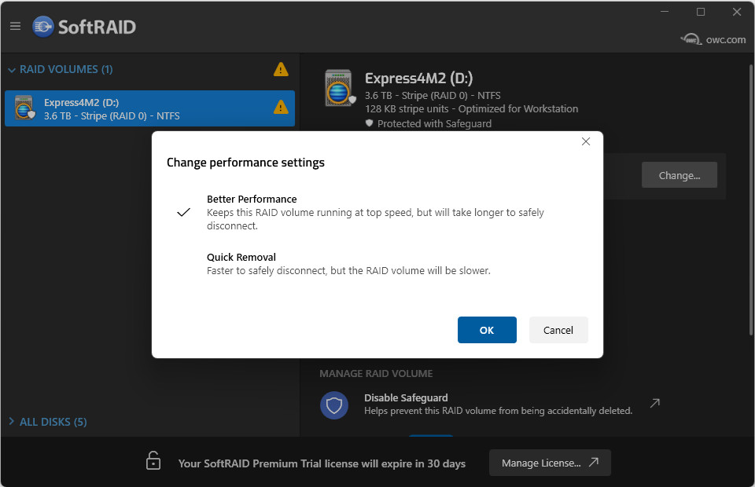Confirm with the OK button

487,330
